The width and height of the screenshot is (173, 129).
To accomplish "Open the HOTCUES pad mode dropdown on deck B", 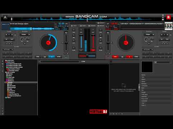I will tap(147, 49).
